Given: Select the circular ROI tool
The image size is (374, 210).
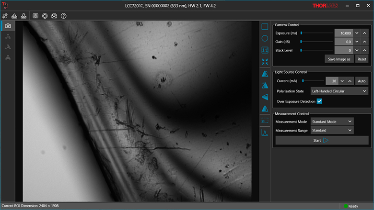Looking at the screenshot, I should (x=265, y=38).
